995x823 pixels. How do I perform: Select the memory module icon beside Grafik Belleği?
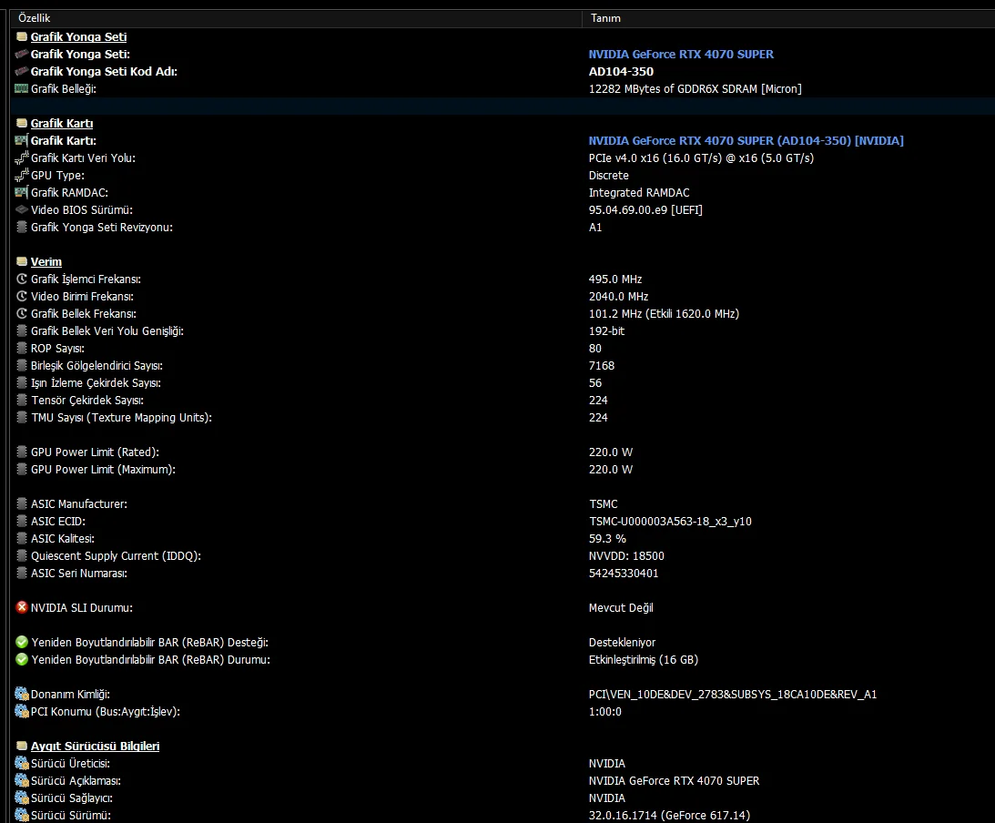pos(22,89)
